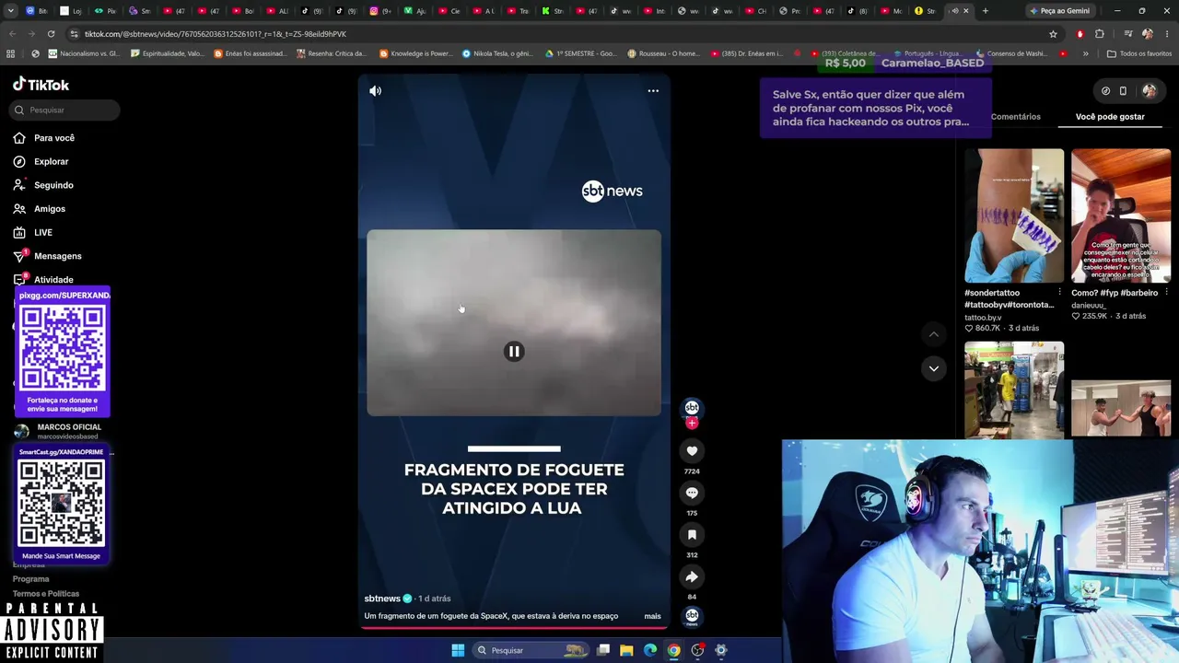Open the Consenso de Washi... bookmark

pos(1011,53)
